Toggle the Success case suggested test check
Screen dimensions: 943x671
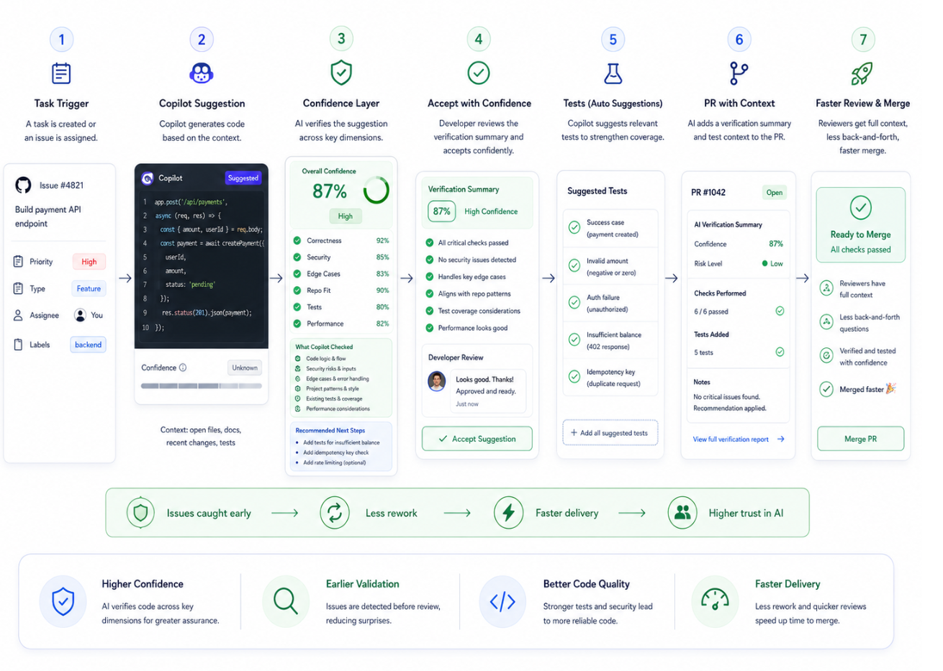click(x=574, y=228)
